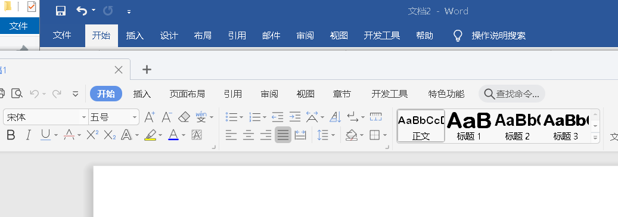Click WPS redo arrow icon

[x=57, y=94]
